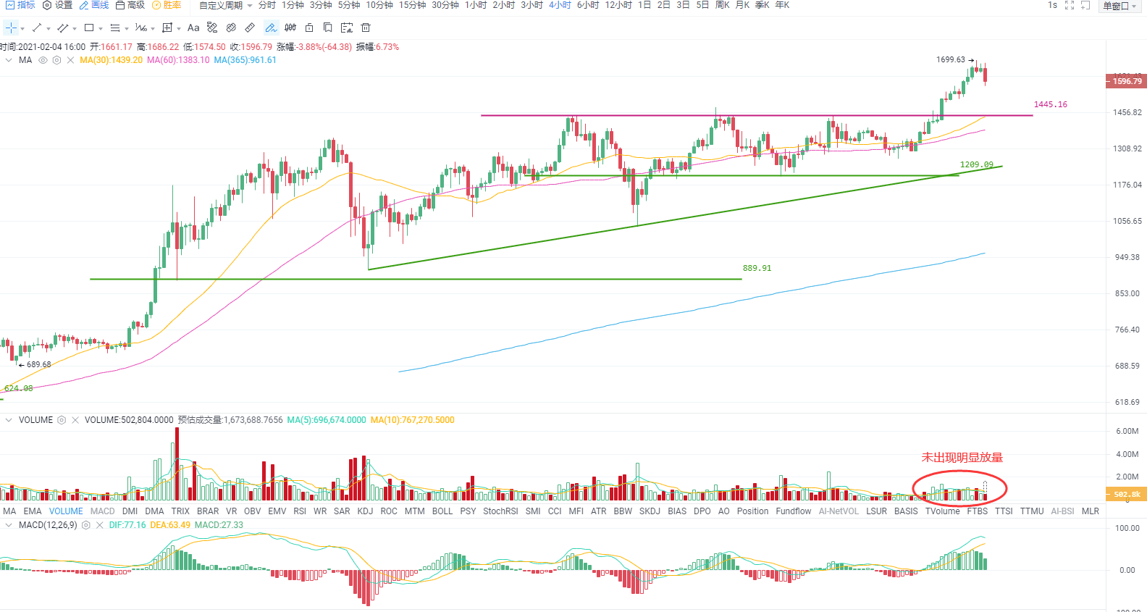1147x612 pixels.
Task: Open the 设置 settings button
Action: [58, 5]
